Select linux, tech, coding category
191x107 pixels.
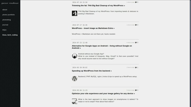[10, 35]
